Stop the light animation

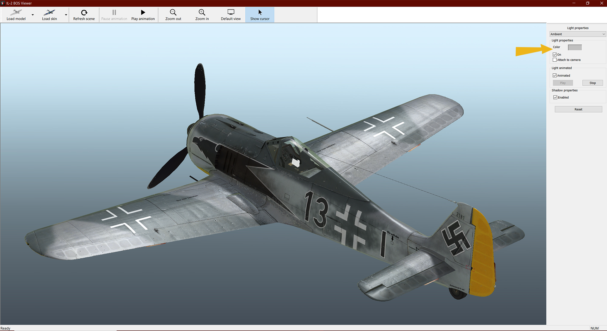point(592,83)
